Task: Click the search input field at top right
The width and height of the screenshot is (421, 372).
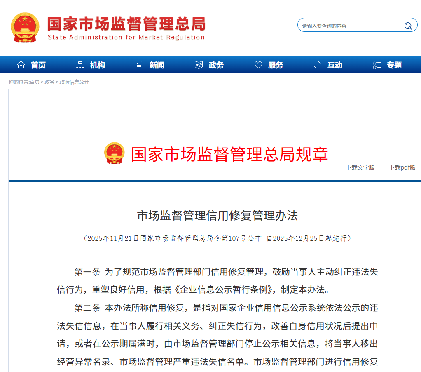Action: coord(350,25)
